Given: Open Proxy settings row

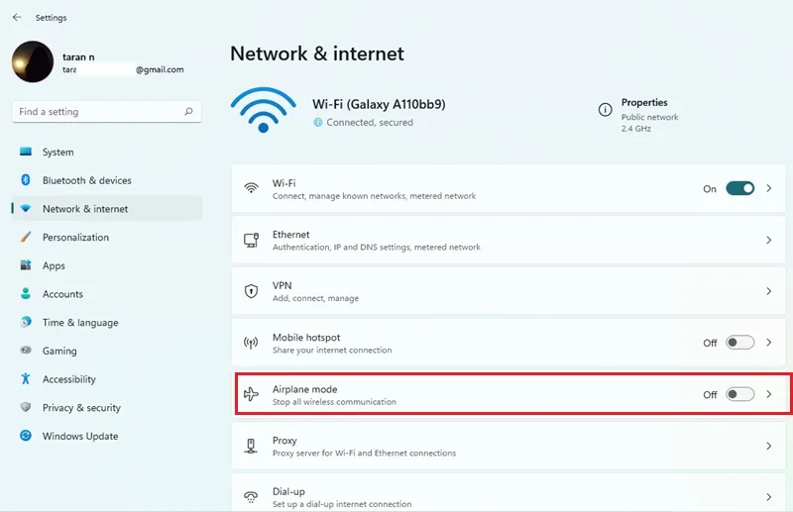Looking at the screenshot, I should (509, 446).
